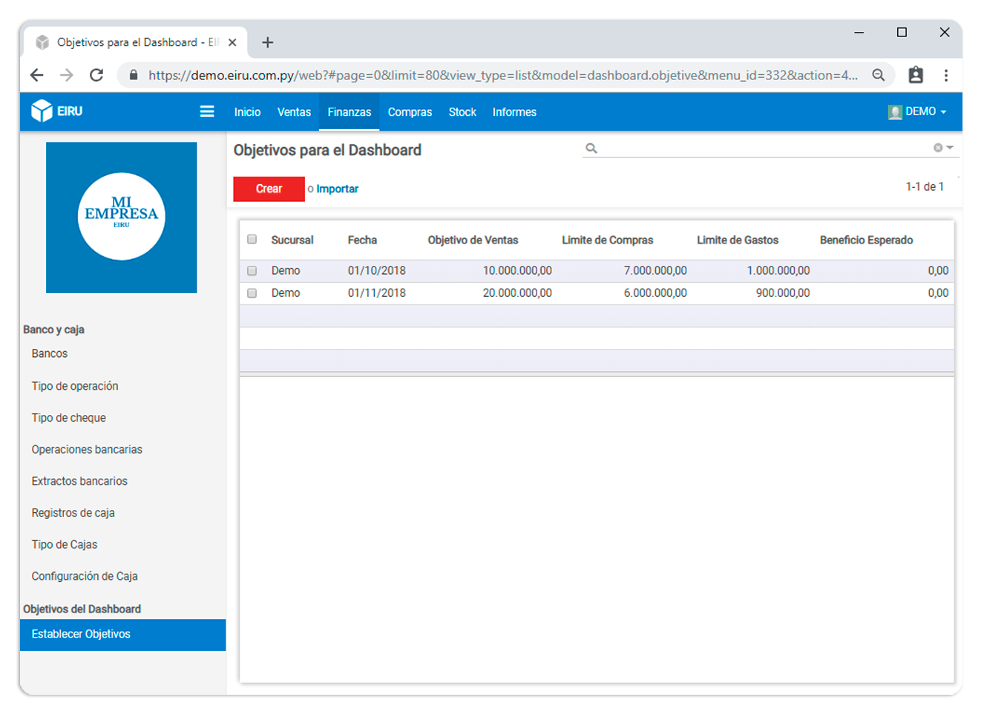Image resolution: width=984 pixels, height=720 pixels.
Task: Check the row dated 01/11/2018
Action: (x=252, y=293)
